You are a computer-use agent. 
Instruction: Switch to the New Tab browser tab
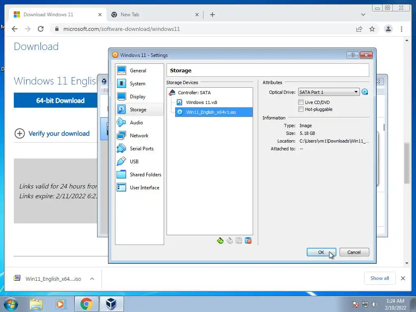[x=155, y=15]
